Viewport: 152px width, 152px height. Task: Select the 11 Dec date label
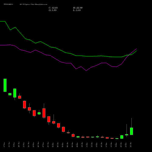87,145
